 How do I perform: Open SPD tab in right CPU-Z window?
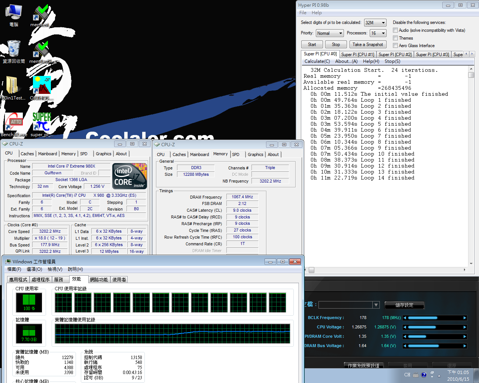236,154
